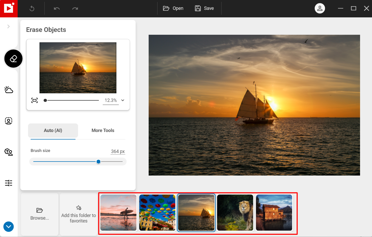The image size is (372, 237).
Task: Select the Auto (AI) tab
Action: (53, 130)
